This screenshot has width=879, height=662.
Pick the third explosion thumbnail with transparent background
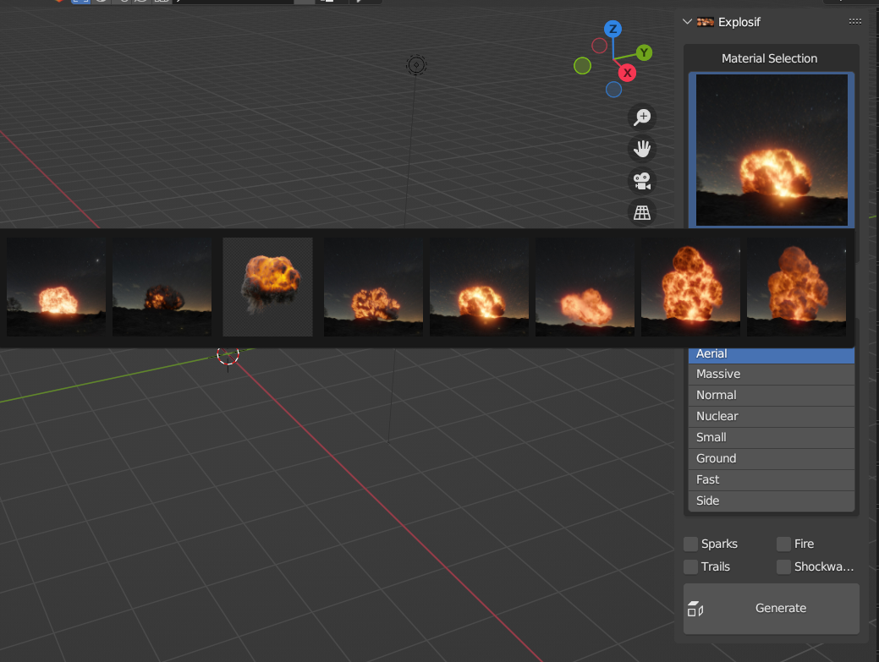267,287
